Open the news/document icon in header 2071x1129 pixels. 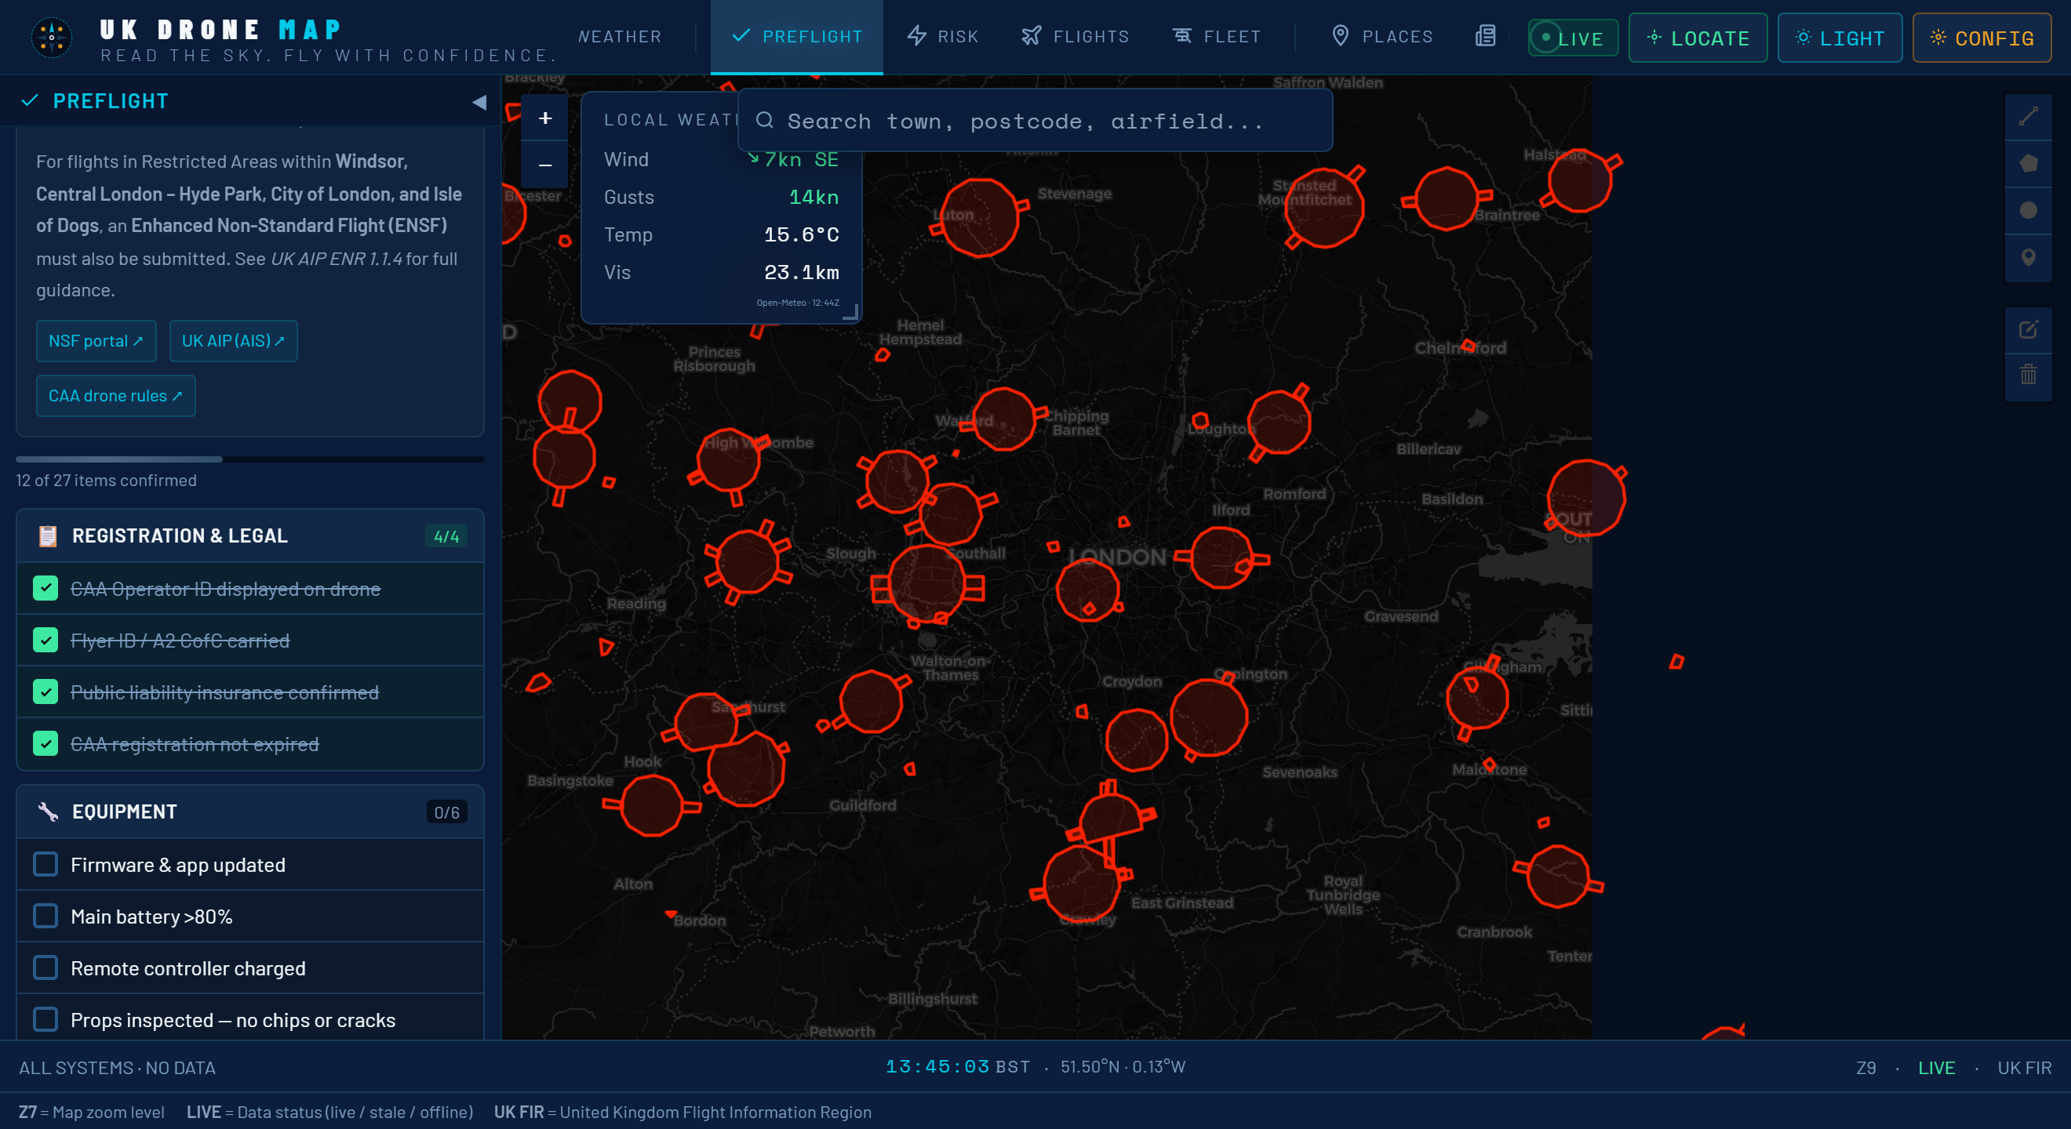1485,36
